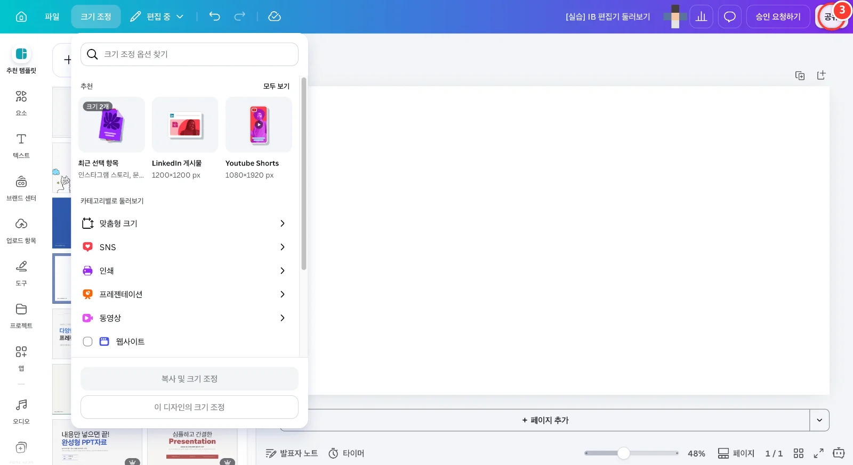Click 복사 및 크기 조정 button
This screenshot has width=853, height=465.
[189, 379]
